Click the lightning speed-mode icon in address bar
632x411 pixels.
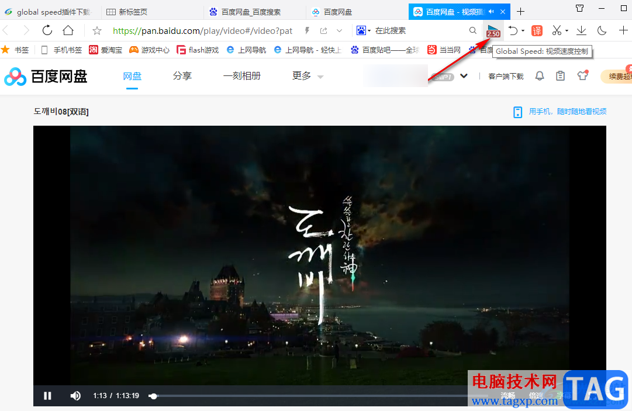(307, 30)
